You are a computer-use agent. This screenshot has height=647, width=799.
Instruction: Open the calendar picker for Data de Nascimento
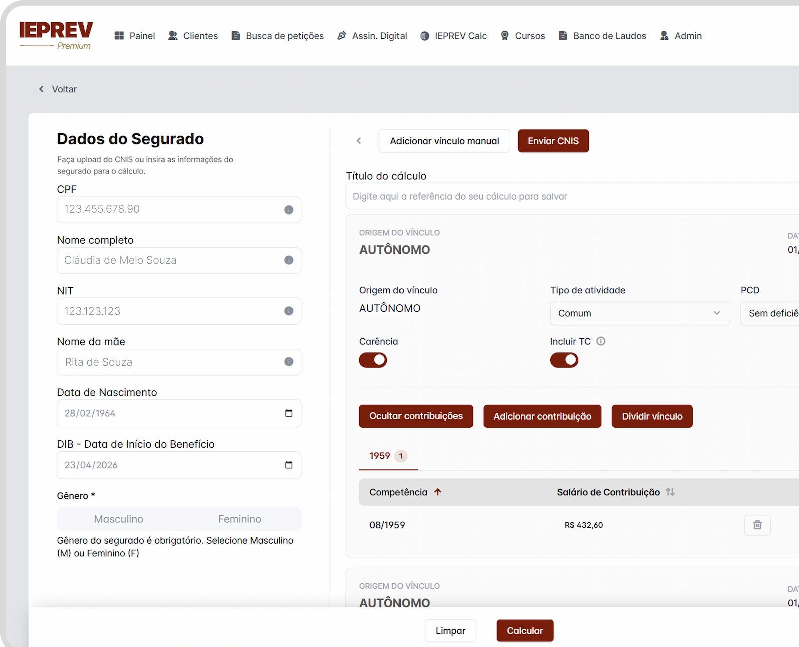289,413
